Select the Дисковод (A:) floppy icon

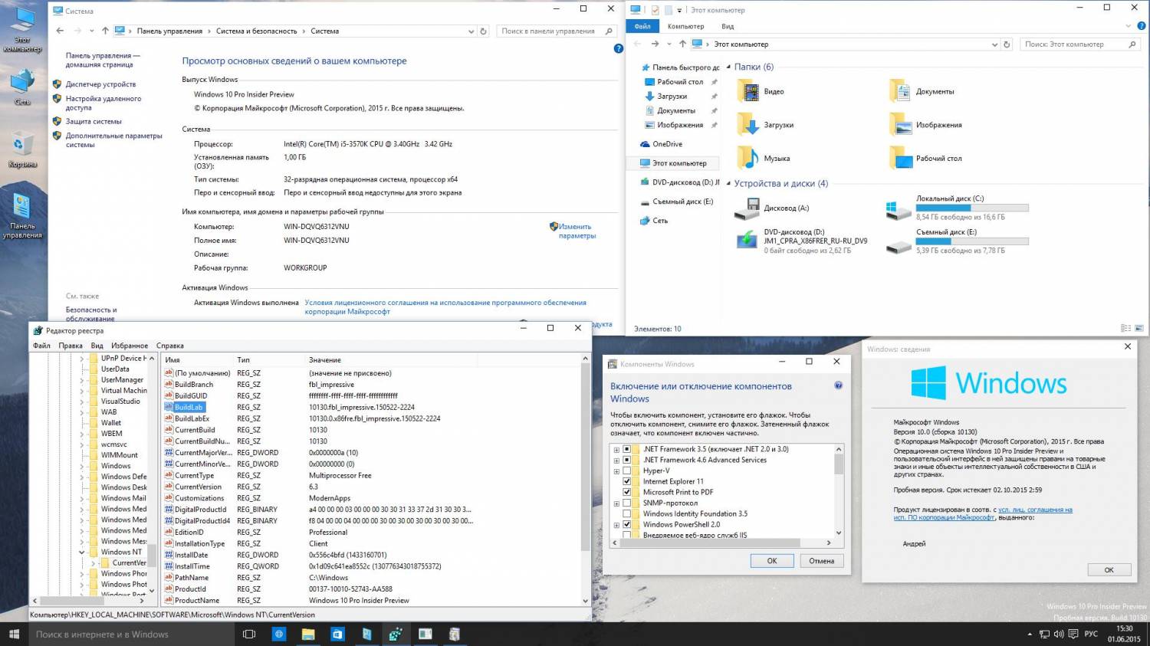(747, 208)
